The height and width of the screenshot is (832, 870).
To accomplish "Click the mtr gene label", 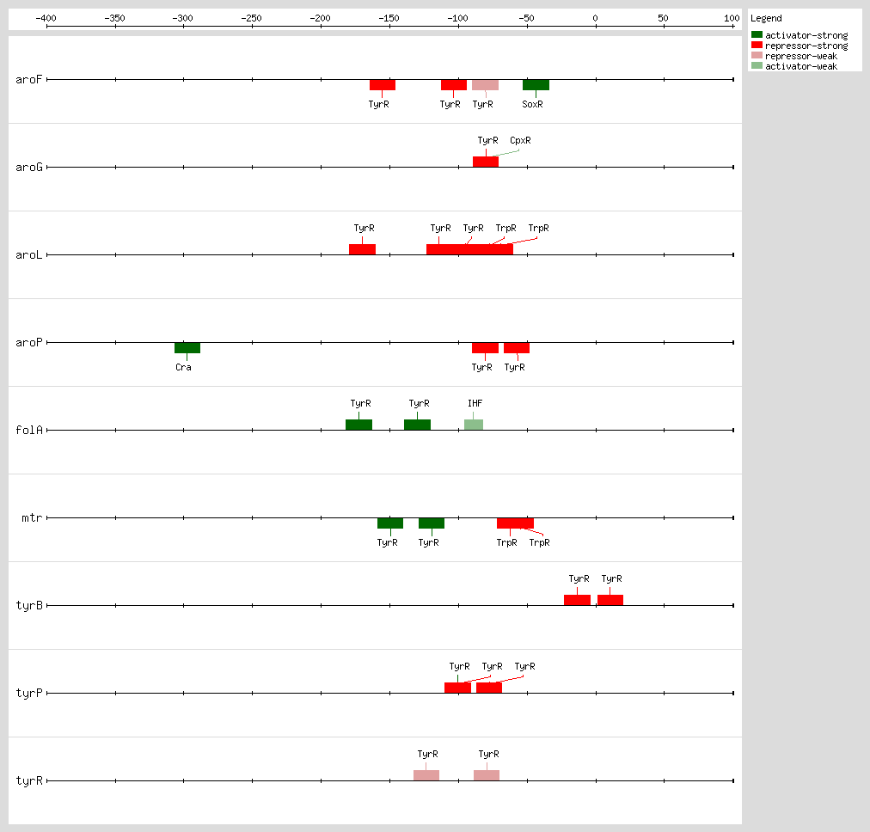I will [32, 517].
